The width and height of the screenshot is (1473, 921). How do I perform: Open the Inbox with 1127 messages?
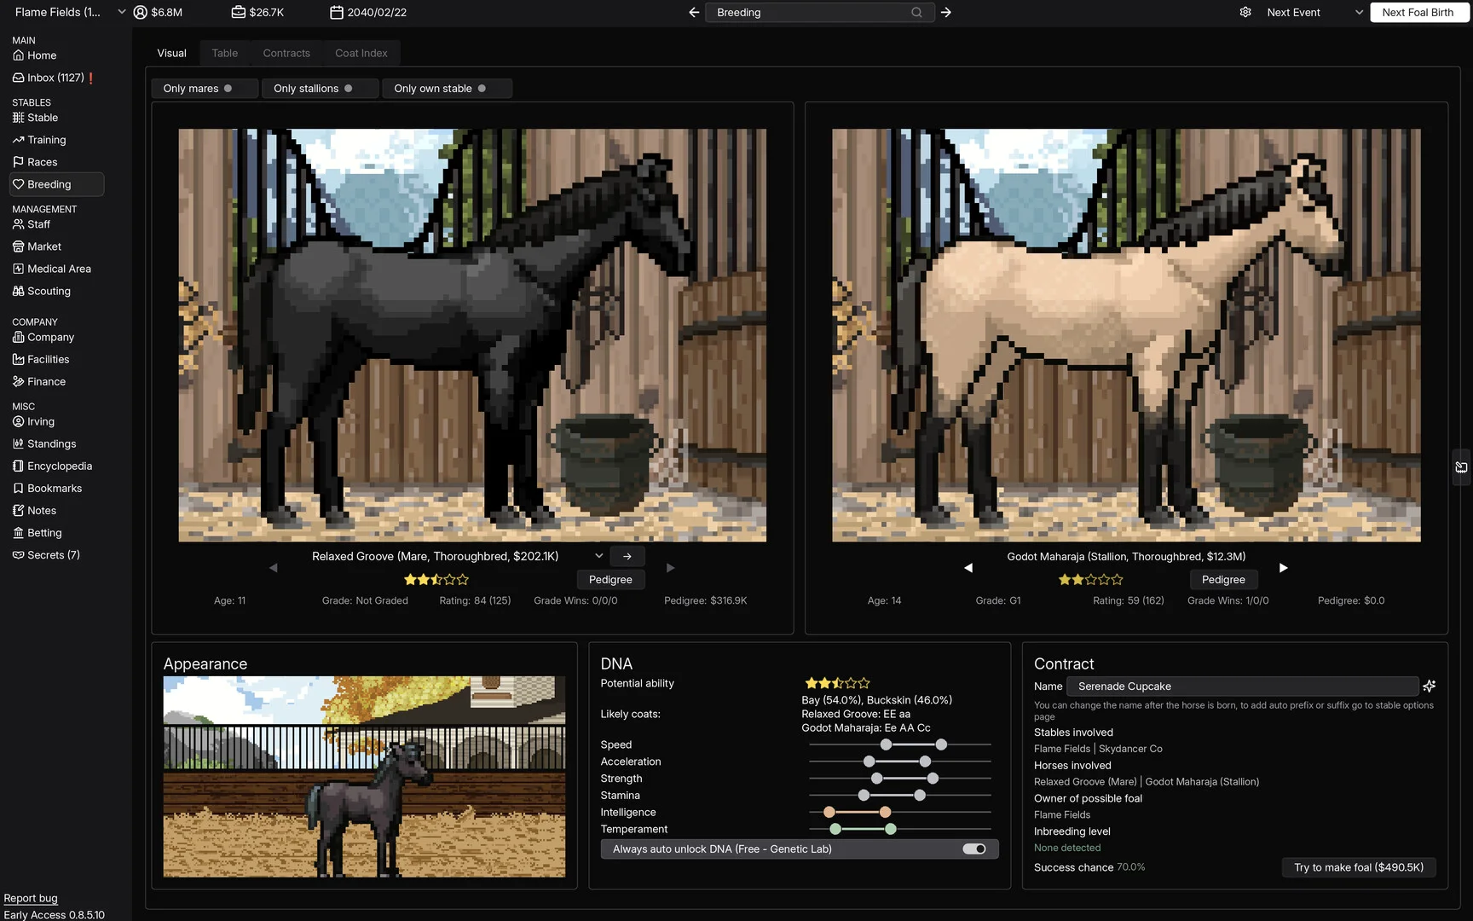(x=53, y=78)
